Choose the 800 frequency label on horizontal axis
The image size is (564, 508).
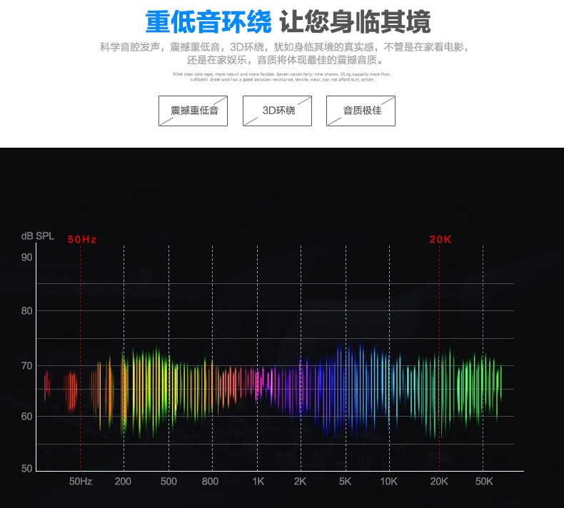pos(210,482)
